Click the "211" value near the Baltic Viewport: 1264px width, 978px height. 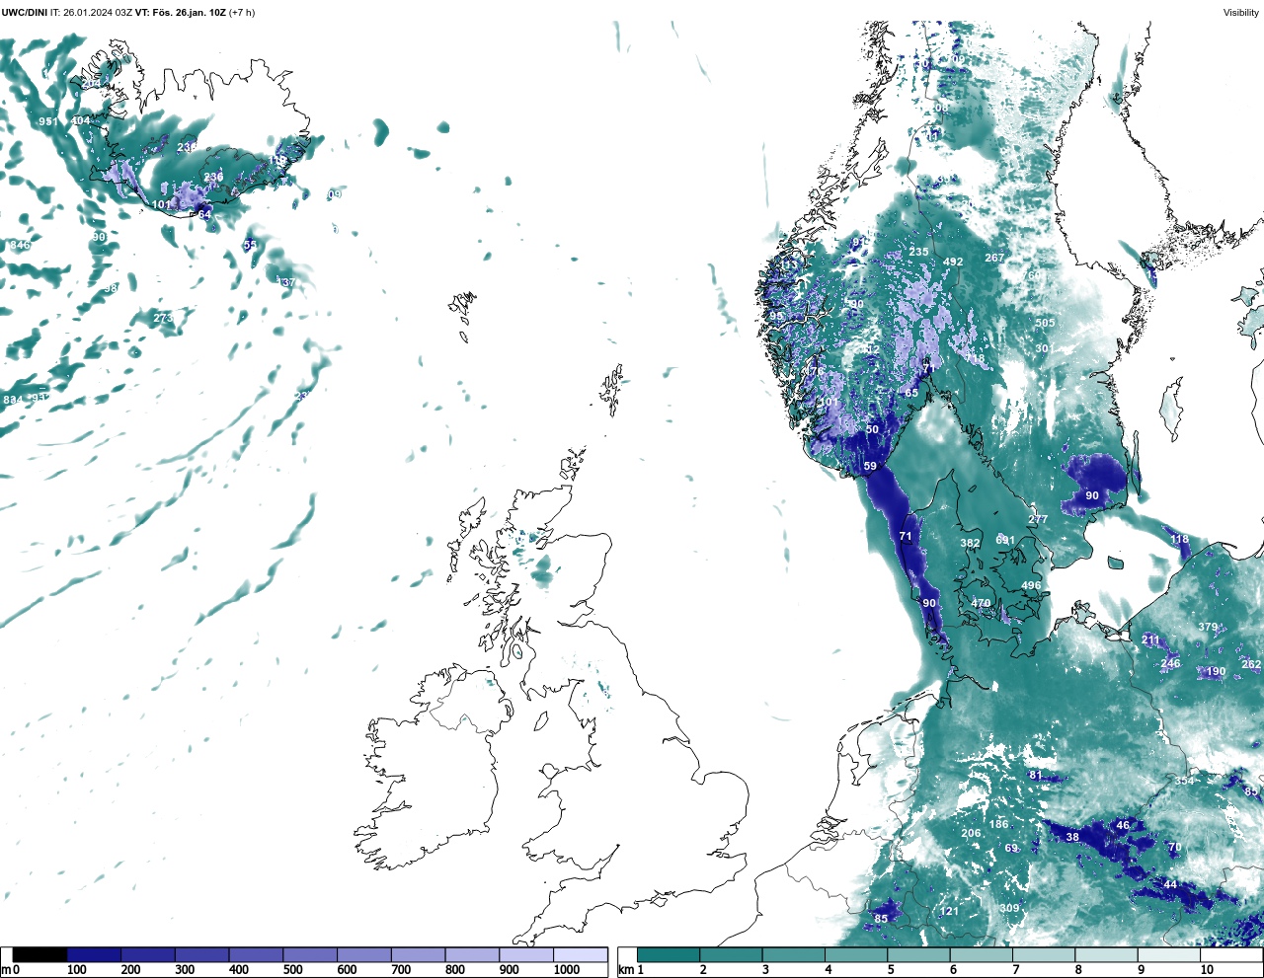point(1150,640)
